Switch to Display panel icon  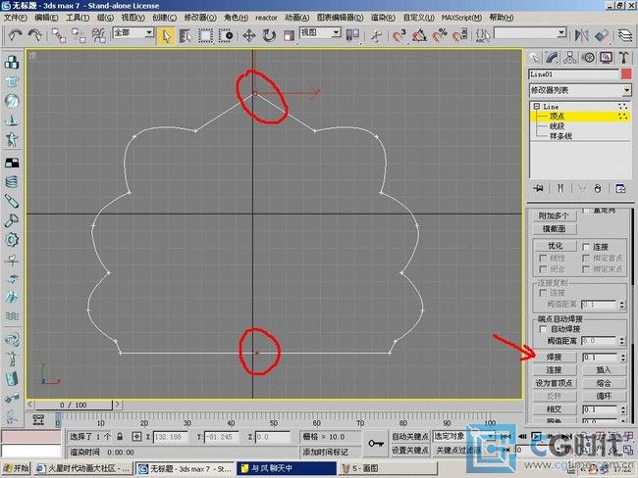(x=607, y=58)
